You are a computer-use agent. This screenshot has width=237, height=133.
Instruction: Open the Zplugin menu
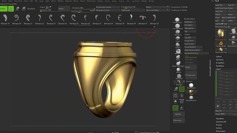click(144, 1)
